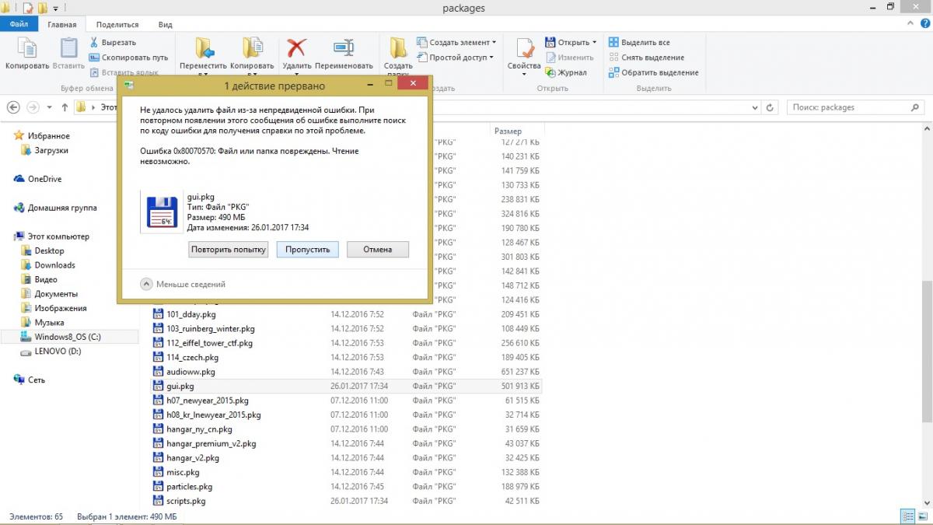
Task: Expand the Открыть dropdown arrow
Action: point(594,43)
